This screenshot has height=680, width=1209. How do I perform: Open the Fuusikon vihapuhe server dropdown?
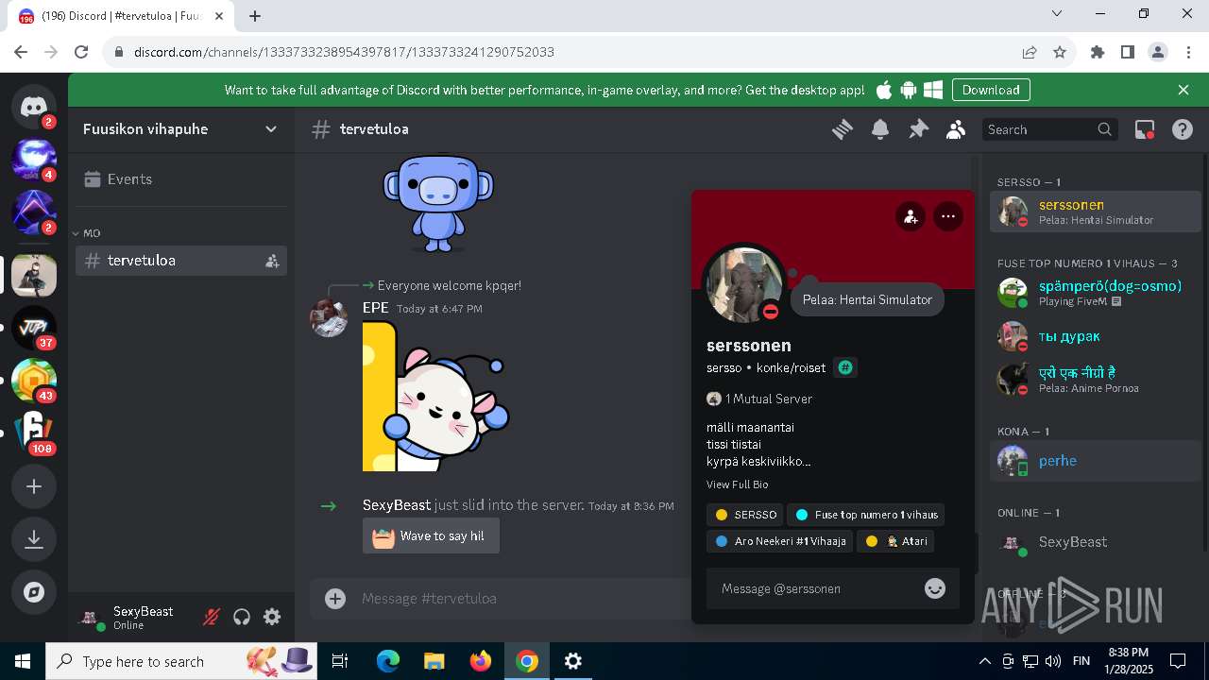pyautogui.click(x=181, y=129)
